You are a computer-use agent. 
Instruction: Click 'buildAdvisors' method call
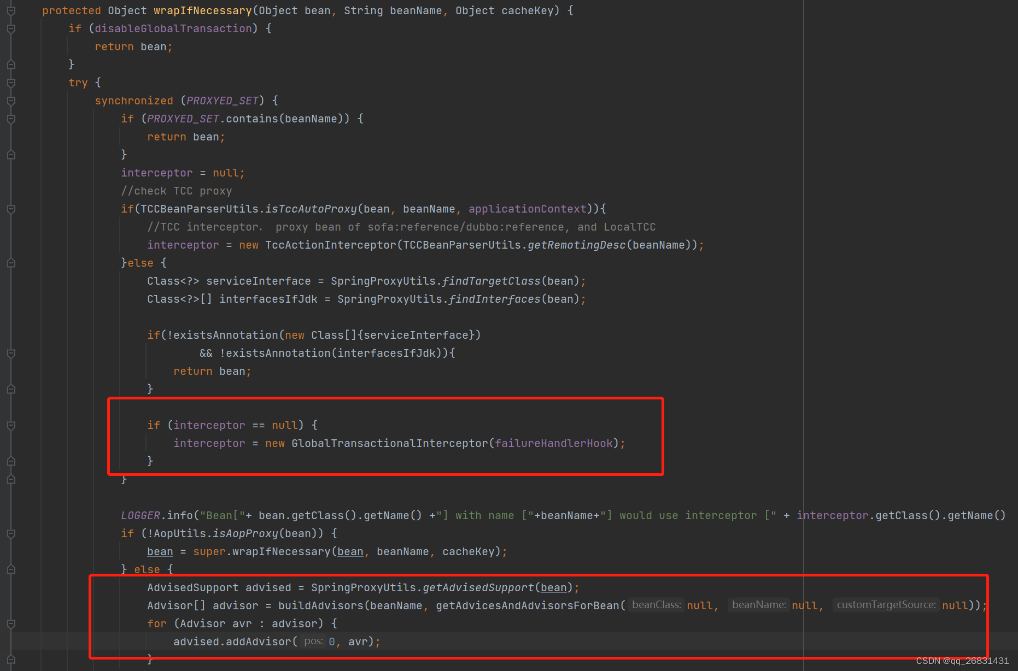[x=321, y=606]
